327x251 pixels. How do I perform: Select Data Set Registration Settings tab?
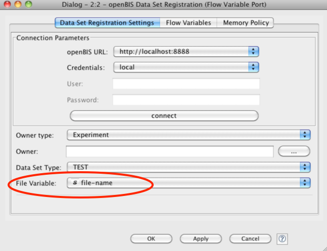[x=108, y=23]
